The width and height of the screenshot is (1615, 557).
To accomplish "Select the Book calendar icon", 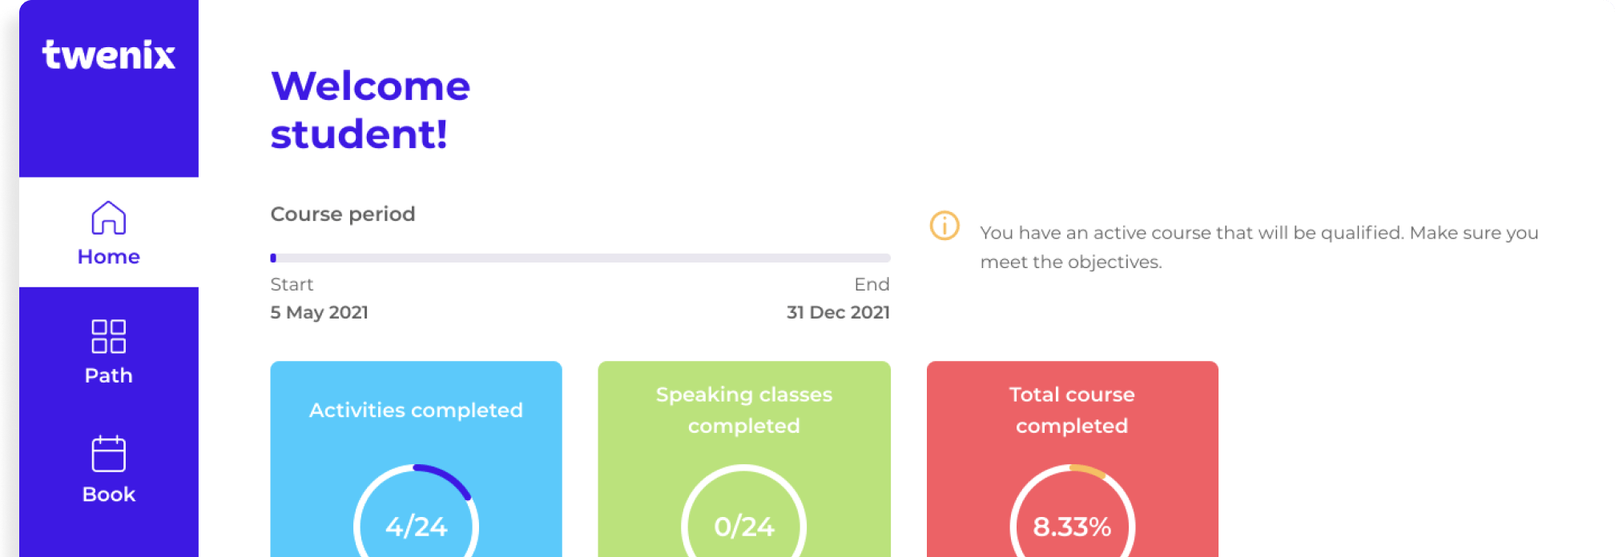I will click(x=109, y=454).
